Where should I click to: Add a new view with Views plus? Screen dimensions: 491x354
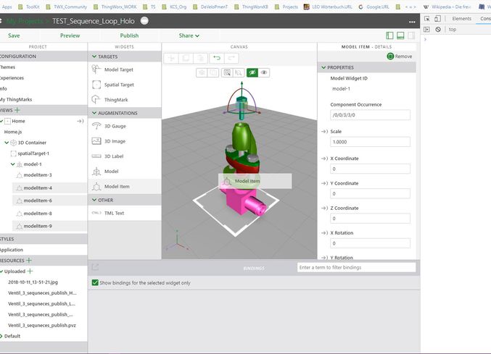pos(17,110)
